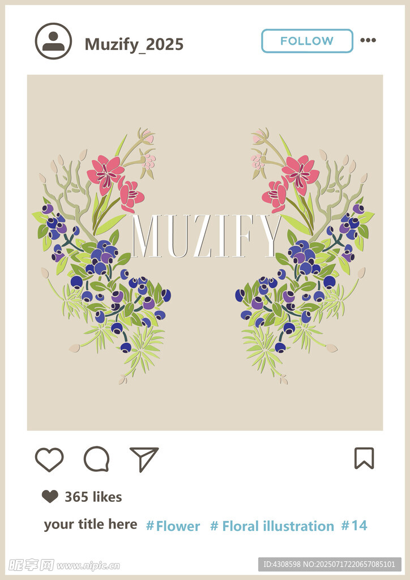This screenshot has width=410, height=580.
Task: Open the # Floral illustration hashtag
Action: coord(272,526)
